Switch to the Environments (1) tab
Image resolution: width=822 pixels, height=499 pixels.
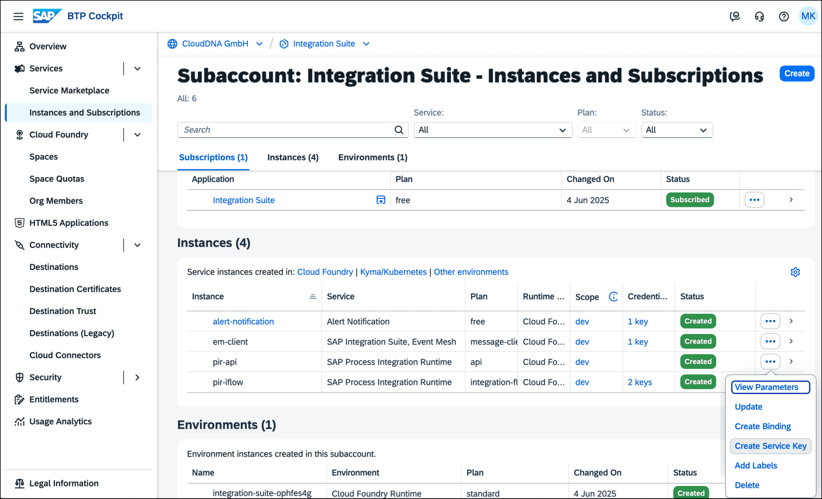coord(373,157)
